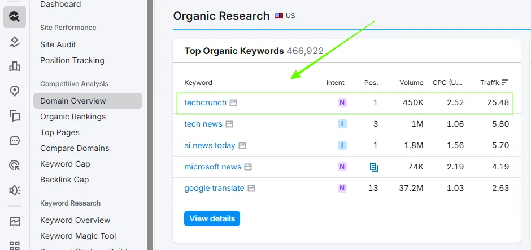Open SERP snapshot icon beside microsoft news
This screenshot has height=250, width=531.
(x=248, y=167)
